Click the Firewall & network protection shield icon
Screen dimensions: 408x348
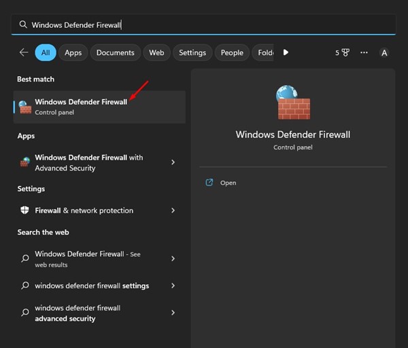(x=24, y=210)
